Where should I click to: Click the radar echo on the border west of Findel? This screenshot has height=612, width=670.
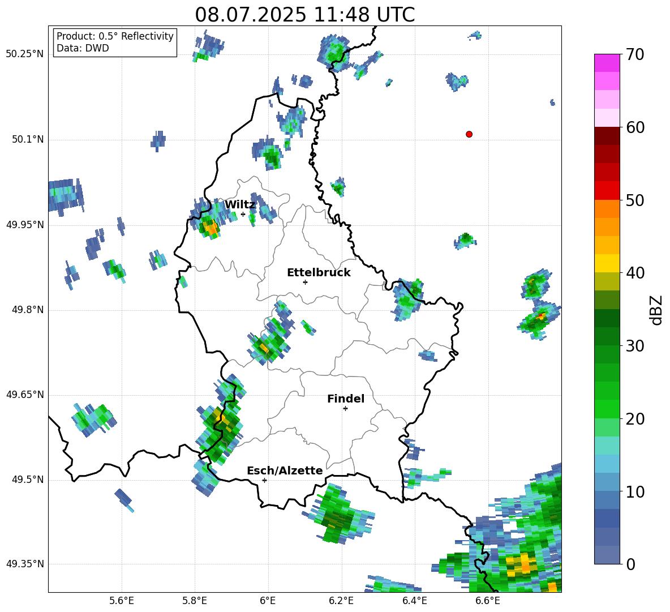221,429
